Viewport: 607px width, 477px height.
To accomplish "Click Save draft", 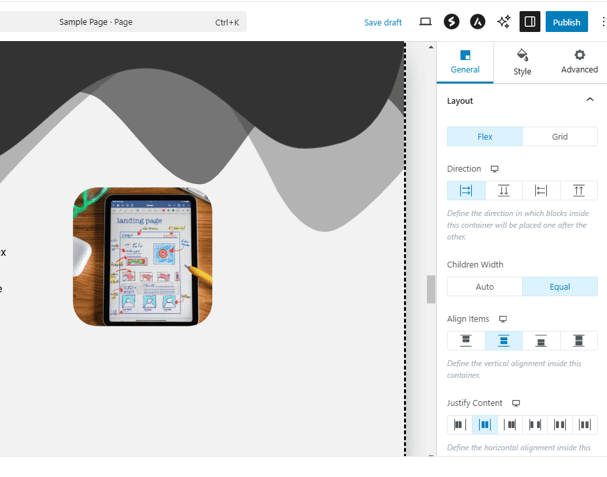I will click(382, 22).
